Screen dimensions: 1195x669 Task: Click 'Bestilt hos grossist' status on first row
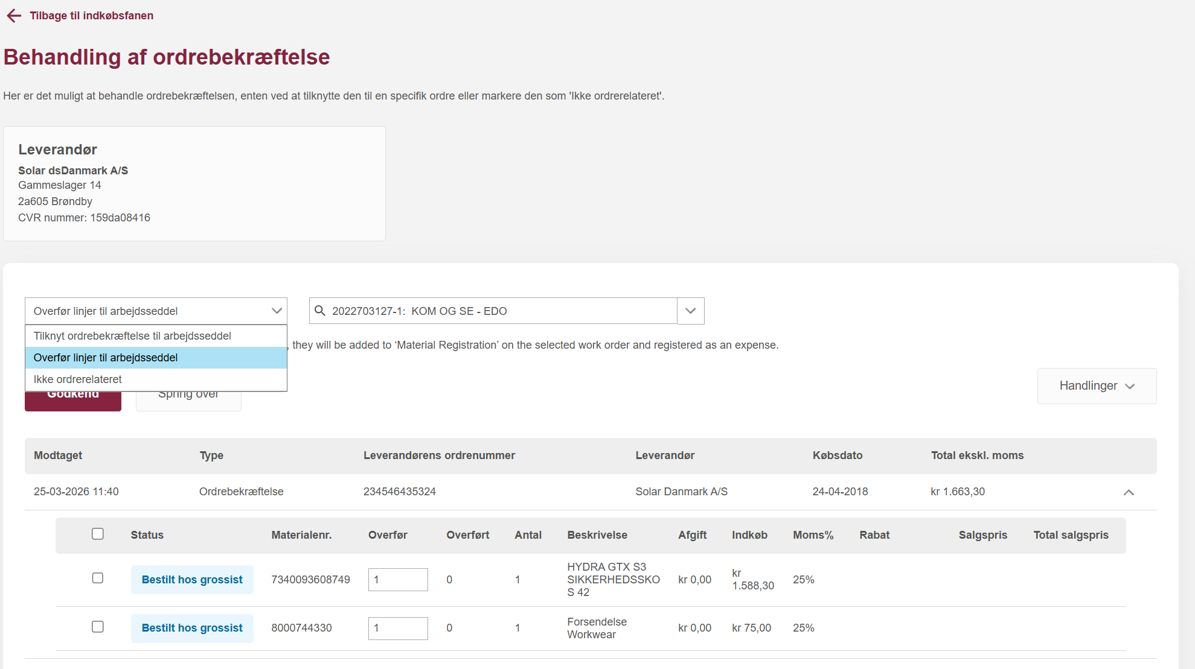(192, 580)
